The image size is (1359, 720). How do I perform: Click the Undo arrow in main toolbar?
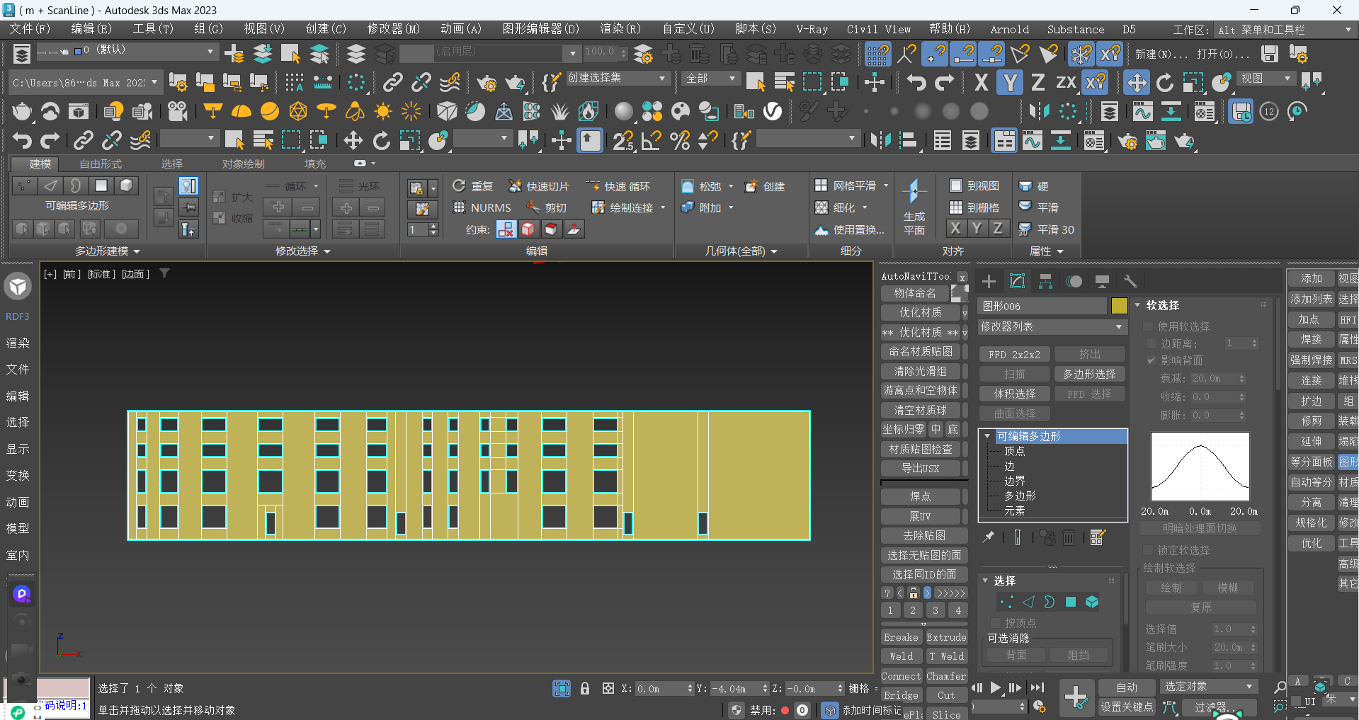(x=916, y=82)
